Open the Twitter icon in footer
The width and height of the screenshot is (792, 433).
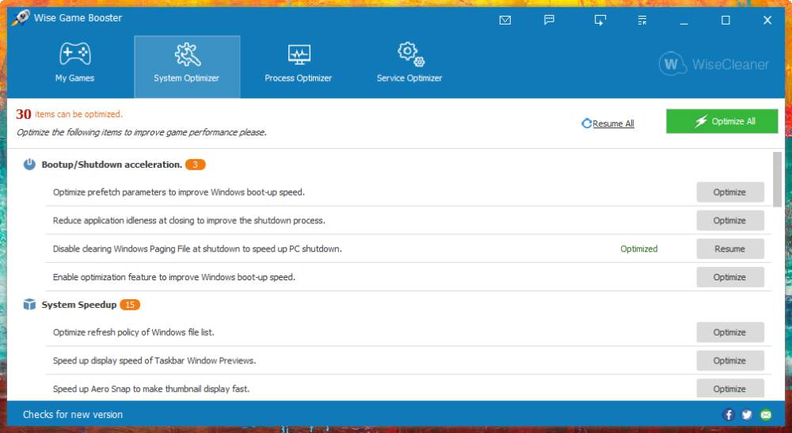point(747,414)
